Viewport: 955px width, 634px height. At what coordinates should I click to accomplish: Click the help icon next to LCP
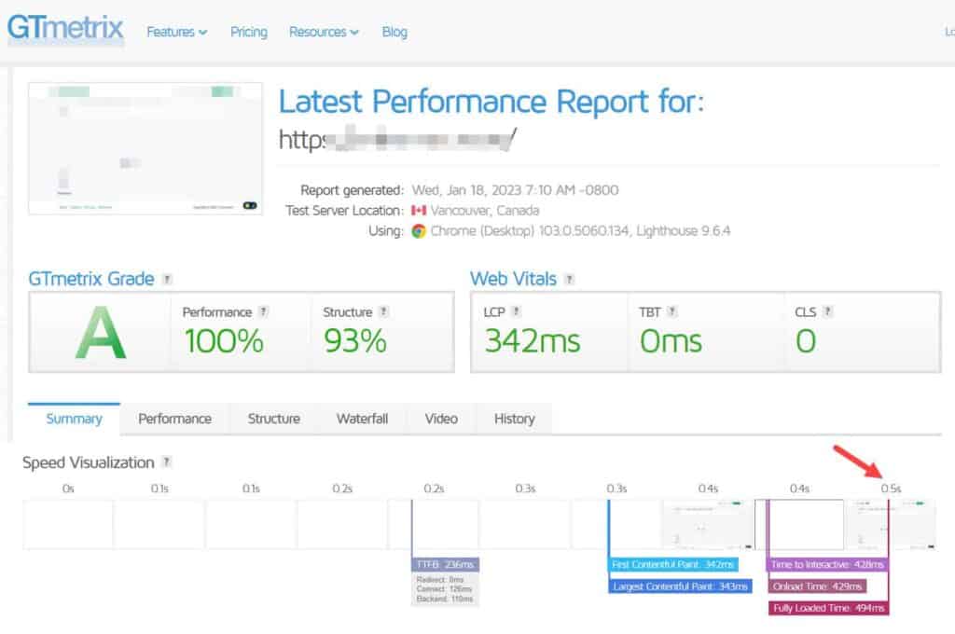click(516, 311)
